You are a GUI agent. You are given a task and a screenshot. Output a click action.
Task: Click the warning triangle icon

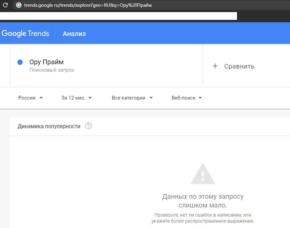coord(203,174)
